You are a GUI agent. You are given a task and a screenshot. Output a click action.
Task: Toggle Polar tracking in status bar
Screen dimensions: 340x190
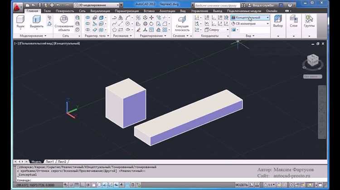(88, 185)
